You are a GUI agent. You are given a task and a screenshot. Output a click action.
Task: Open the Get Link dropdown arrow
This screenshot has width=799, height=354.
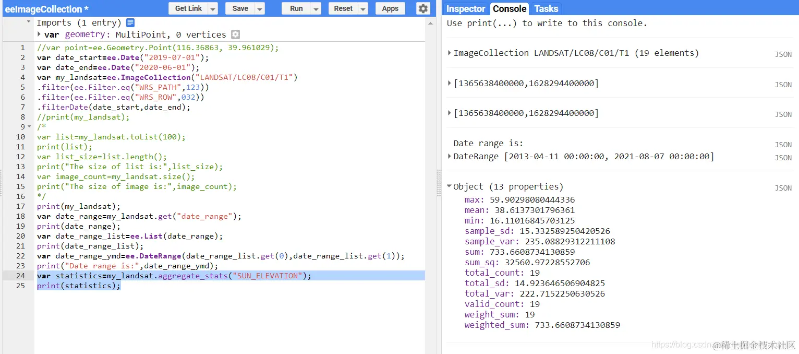click(213, 8)
